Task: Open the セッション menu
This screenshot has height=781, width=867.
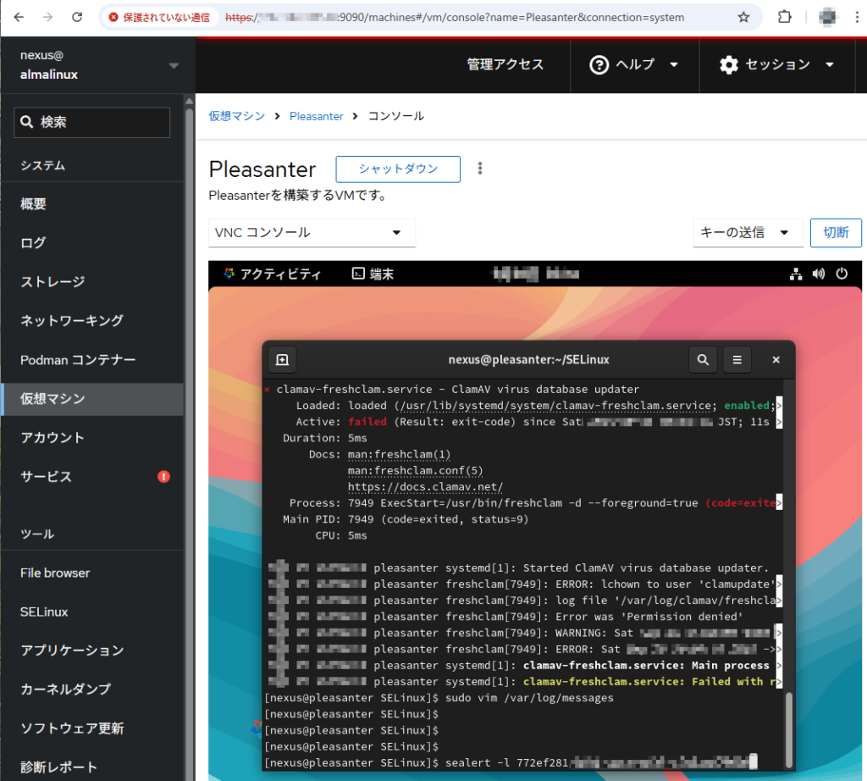Action: pos(777,64)
